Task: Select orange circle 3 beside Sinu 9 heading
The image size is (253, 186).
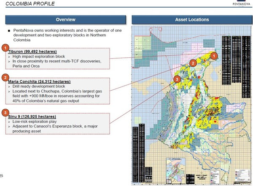Action: (x=5, y=113)
